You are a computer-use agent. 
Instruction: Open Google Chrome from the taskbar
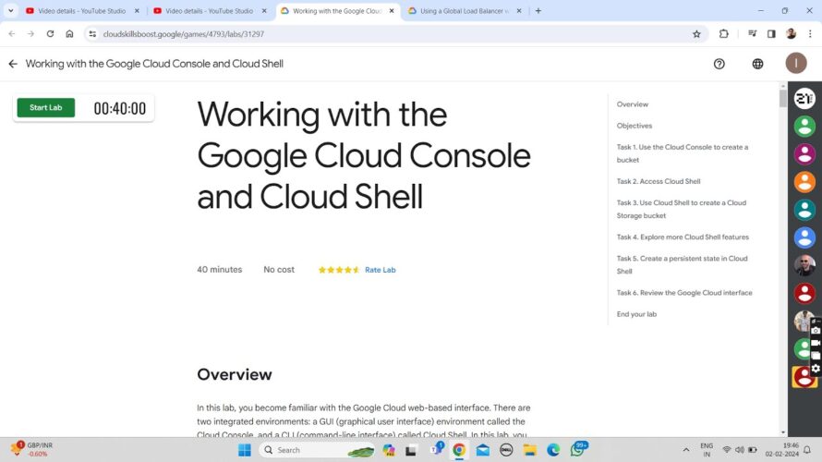[459, 450]
